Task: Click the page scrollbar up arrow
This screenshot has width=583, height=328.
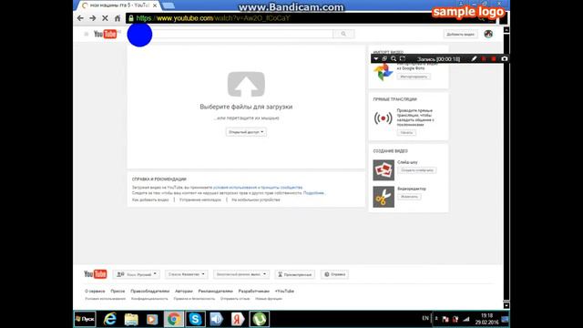Action: pyautogui.click(x=506, y=30)
